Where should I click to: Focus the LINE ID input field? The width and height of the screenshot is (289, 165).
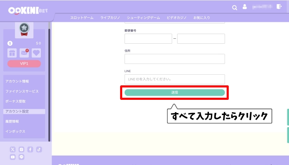point(175,79)
